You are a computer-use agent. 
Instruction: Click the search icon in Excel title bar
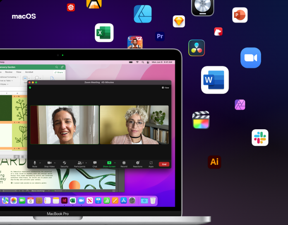57,67
